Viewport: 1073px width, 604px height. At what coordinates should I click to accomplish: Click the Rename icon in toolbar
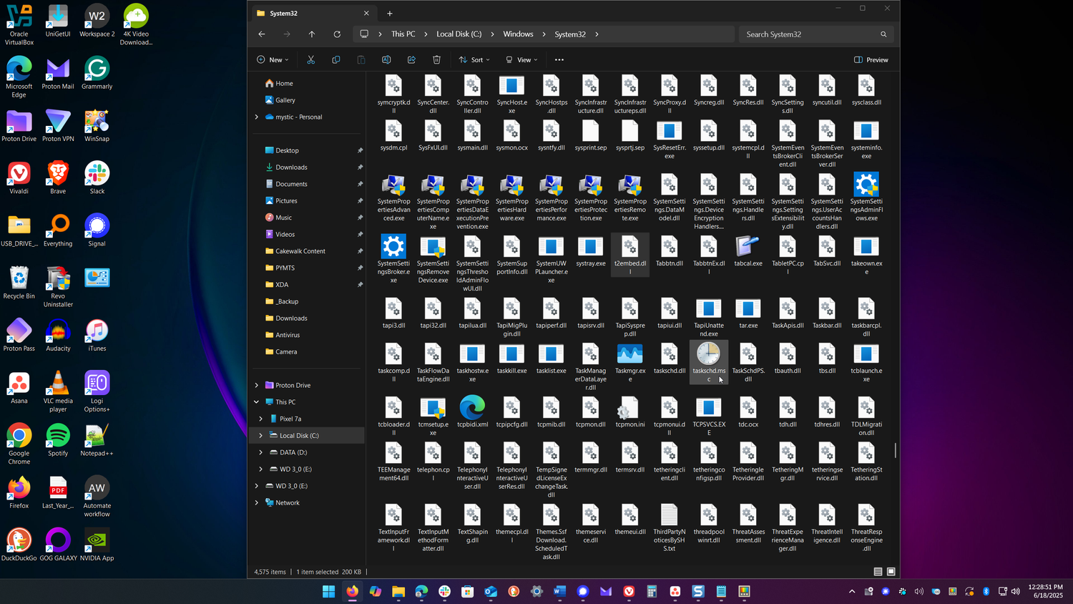(x=386, y=59)
